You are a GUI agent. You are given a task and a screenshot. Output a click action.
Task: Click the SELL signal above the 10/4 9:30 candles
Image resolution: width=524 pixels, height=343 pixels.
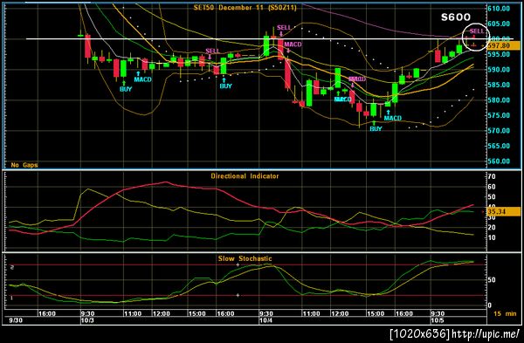284,27
